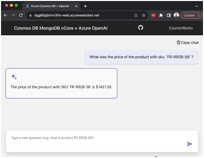Click the Azure favicon on the tab
Viewport: 204px width, 158px height.
click(x=27, y=6)
